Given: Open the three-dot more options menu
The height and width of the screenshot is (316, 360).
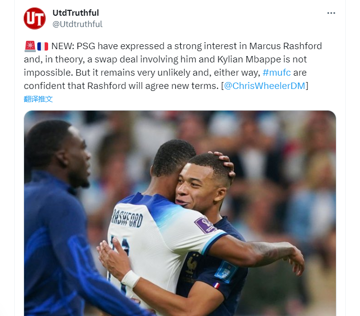Looking at the screenshot, I should tap(331, 13).
